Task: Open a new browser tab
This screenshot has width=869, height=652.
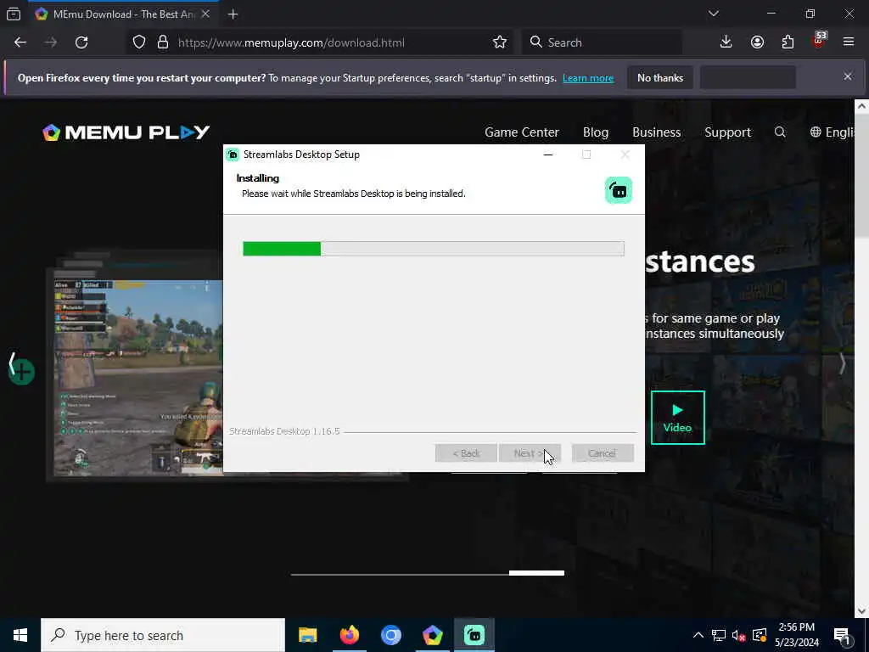Action: (233, 14)
